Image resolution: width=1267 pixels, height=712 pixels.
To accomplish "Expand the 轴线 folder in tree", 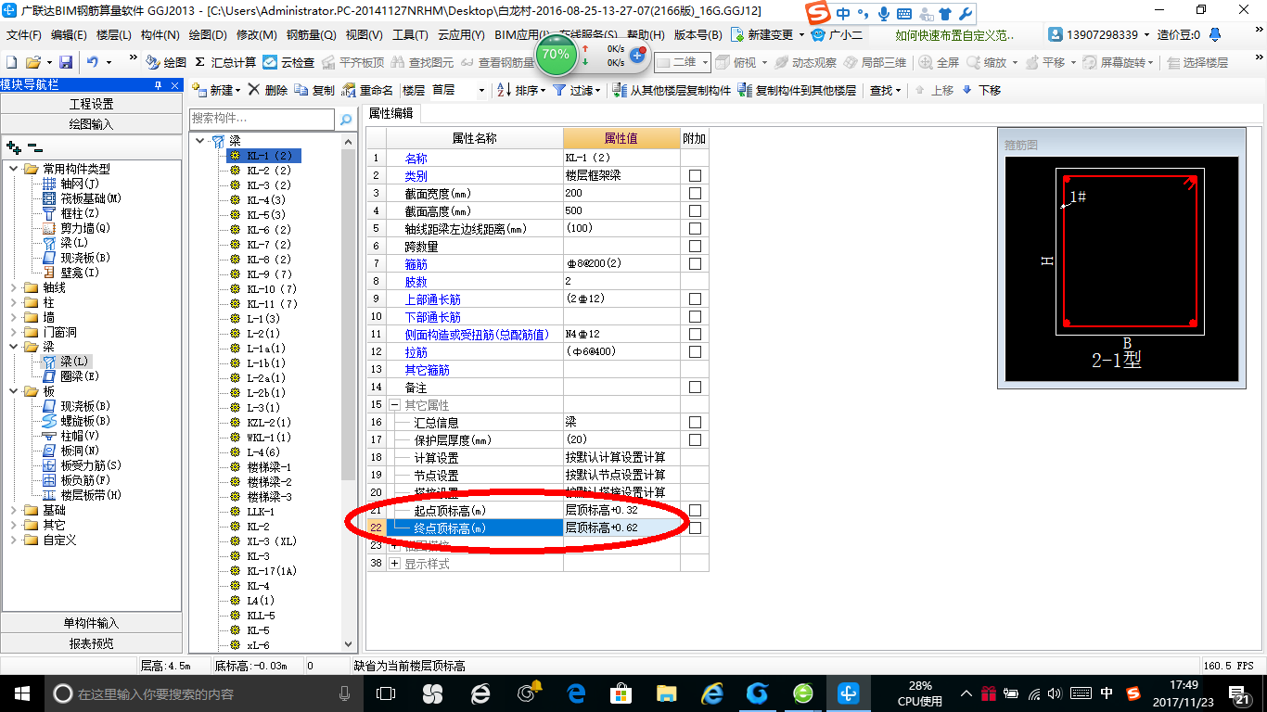I will click(x=14, y=287).
